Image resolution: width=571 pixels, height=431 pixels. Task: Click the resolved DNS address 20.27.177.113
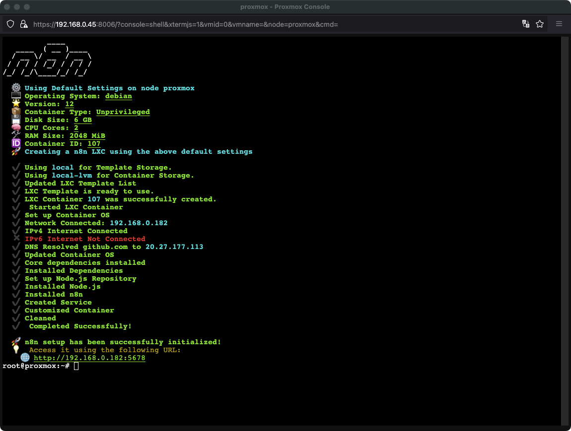coord(174,246)
